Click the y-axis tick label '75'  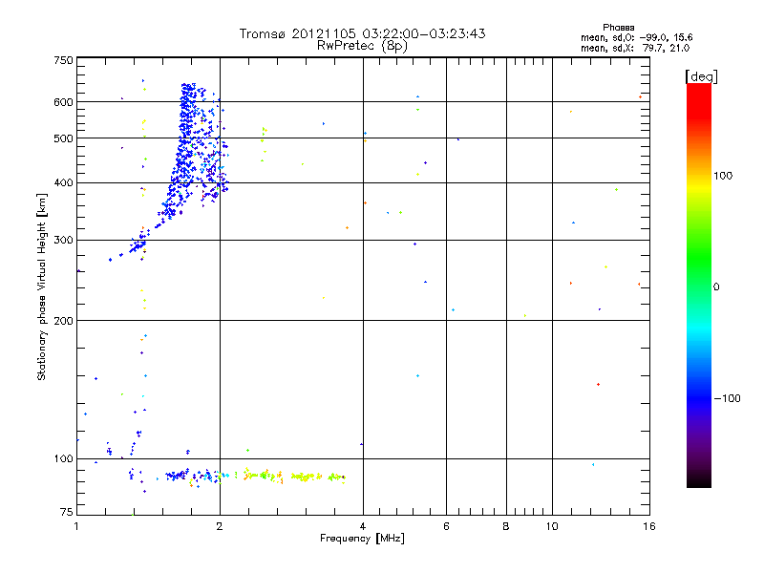coord(67,512)
